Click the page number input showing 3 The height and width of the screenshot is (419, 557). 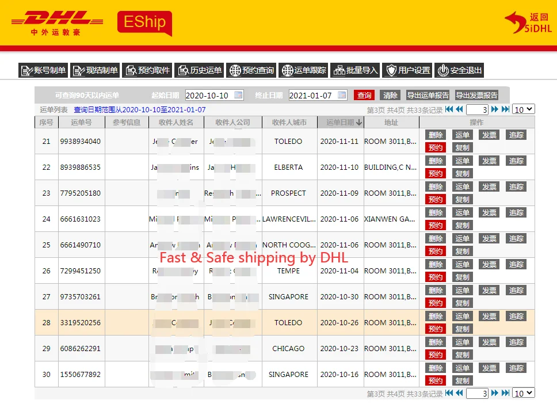477,109
